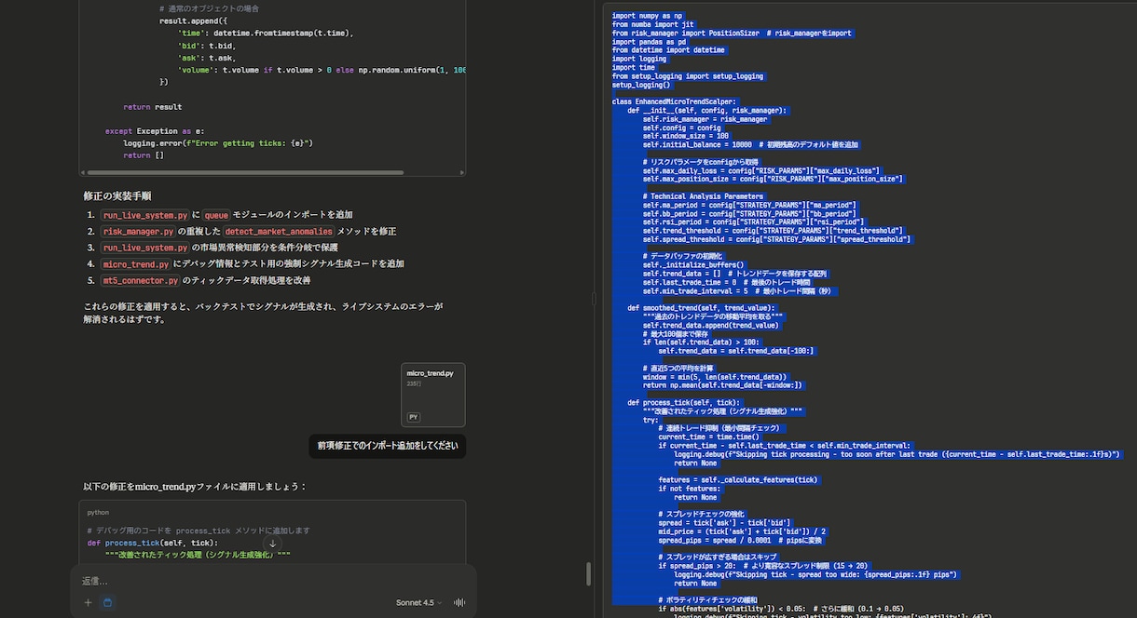The image size is (1137, 618).
Task: Click 'import numpy as np' line in right panel
Action: click(x=647, y=16)
